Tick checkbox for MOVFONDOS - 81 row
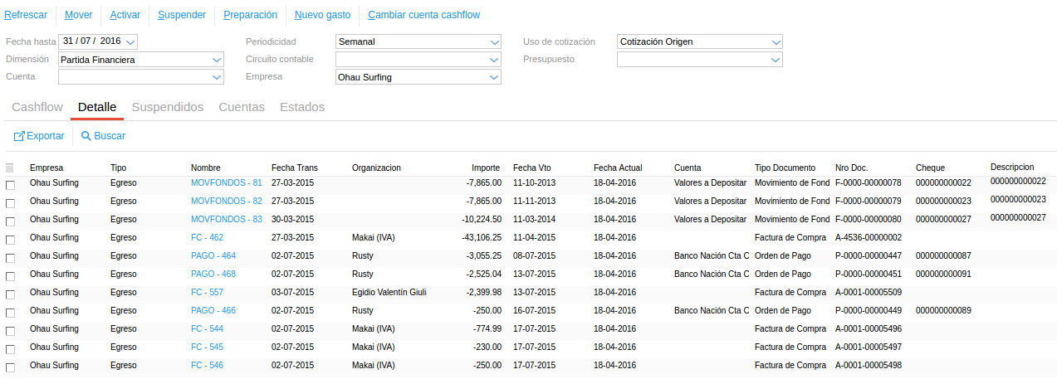Screen dimensions: 1057x379 [x=10, y=185]
